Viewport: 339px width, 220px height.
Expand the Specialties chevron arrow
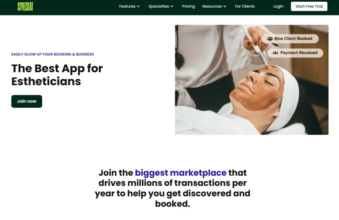tap(172, 7)
